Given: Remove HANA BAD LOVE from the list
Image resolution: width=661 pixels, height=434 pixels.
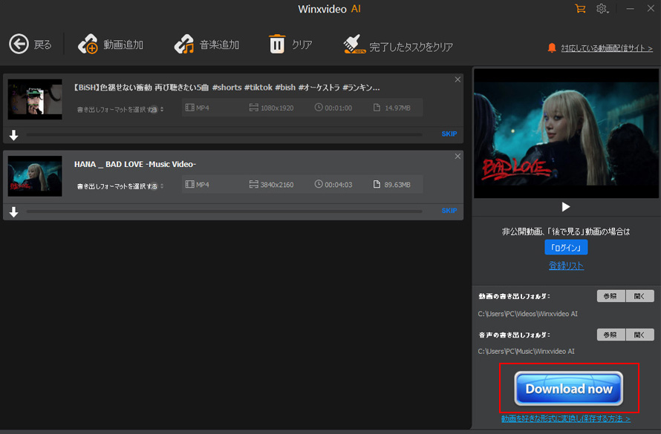Looking at the screenshot, I should click(x=458, y=157).
